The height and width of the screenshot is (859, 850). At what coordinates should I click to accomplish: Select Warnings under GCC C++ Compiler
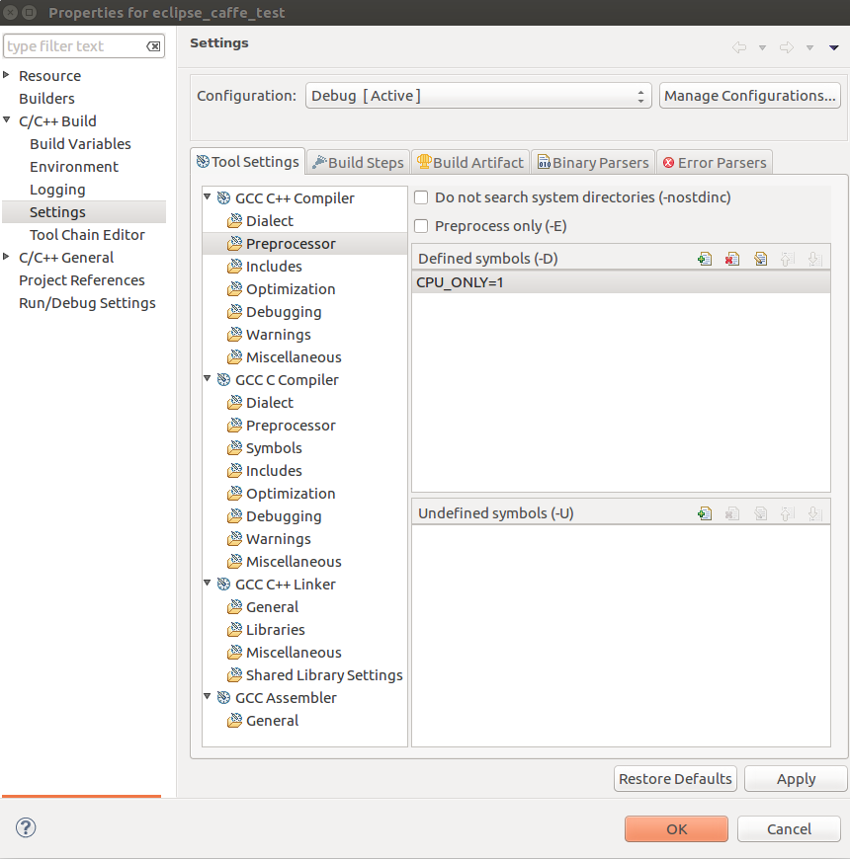[279, 335]
